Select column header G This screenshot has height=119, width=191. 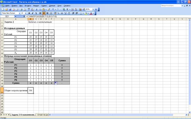coord(62,19)
